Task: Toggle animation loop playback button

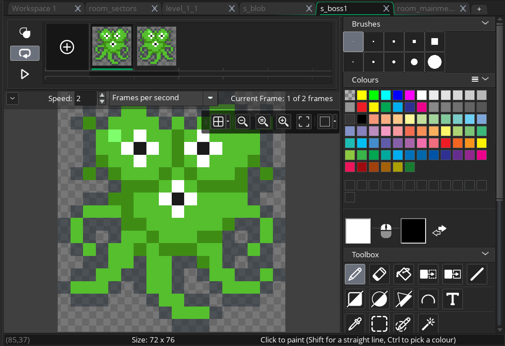Action: (x=25, y=53)
